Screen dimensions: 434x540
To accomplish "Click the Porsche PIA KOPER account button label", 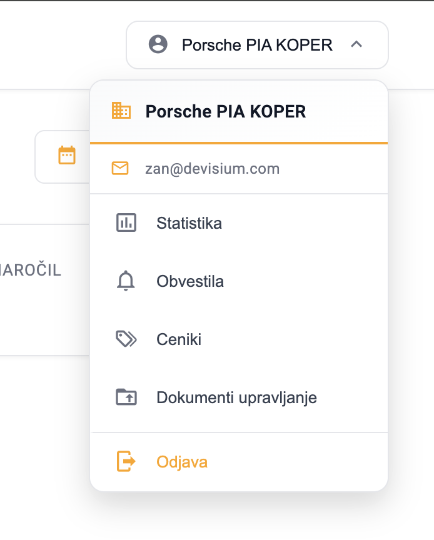I will (257, 45).
